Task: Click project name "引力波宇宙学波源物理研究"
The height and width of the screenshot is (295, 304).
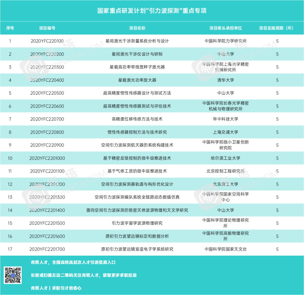Action: coord(137,223)
